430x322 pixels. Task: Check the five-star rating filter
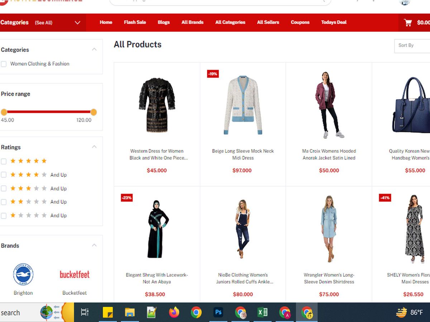pyautogui.click(x=4, y=161)
